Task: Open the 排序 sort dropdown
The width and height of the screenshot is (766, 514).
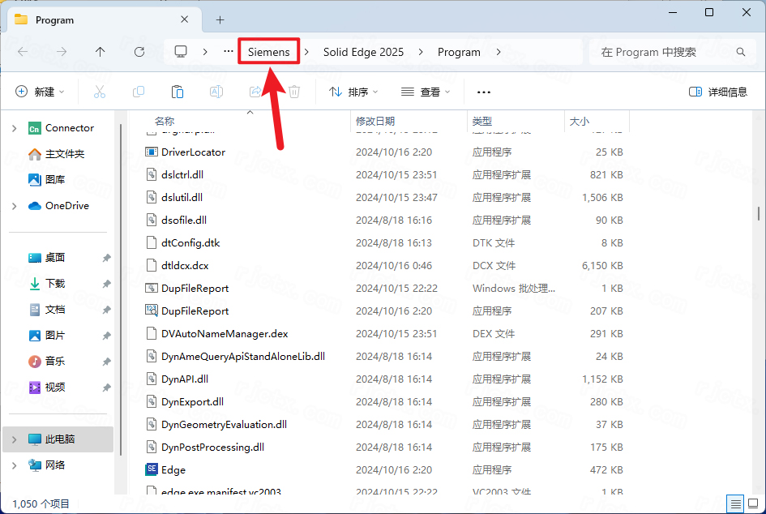Action: [x=353, y=92]
